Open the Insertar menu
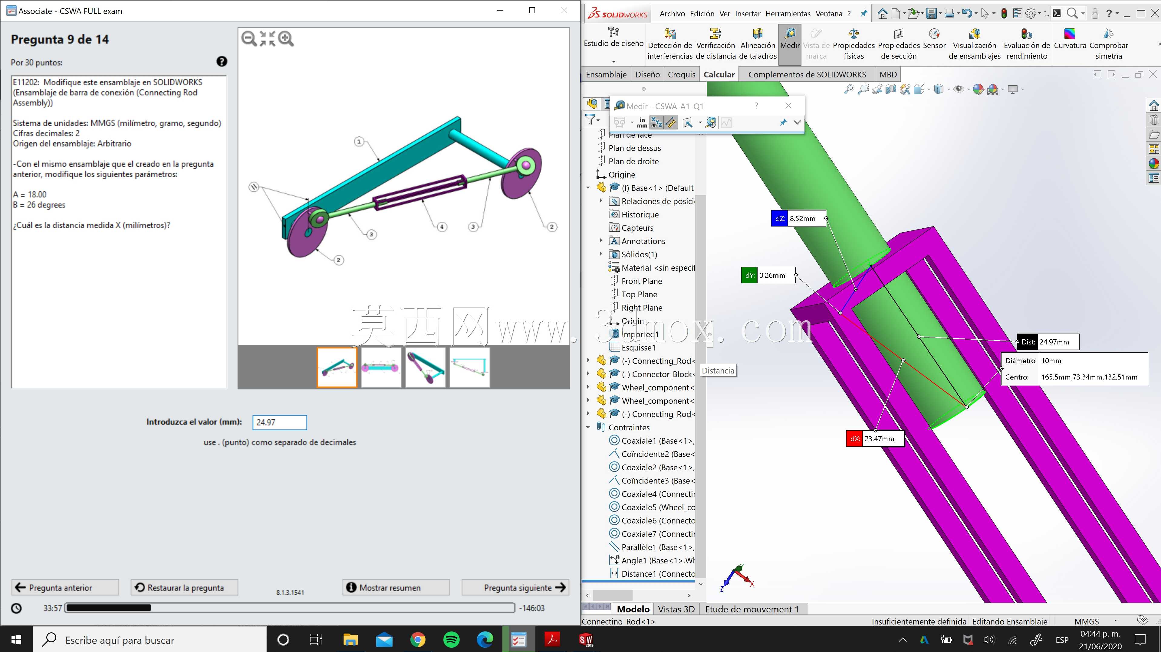 [748, 14]
